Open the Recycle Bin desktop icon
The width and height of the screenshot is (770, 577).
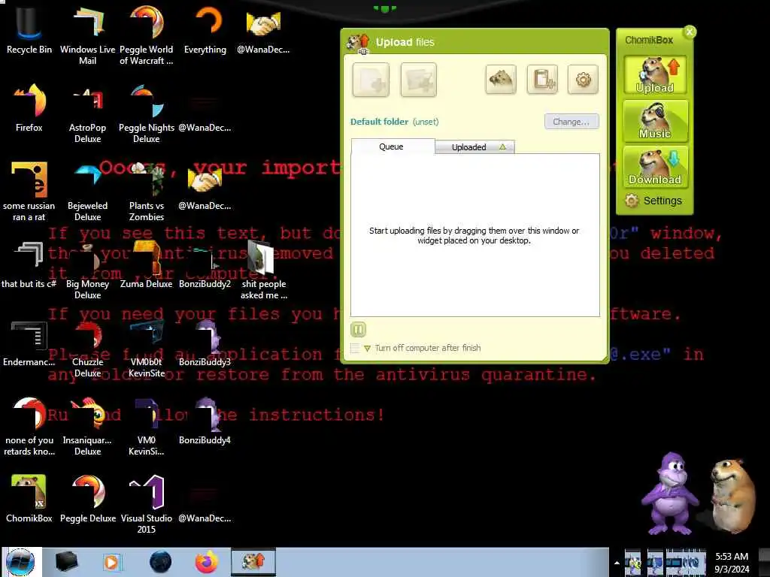[29, 31]
